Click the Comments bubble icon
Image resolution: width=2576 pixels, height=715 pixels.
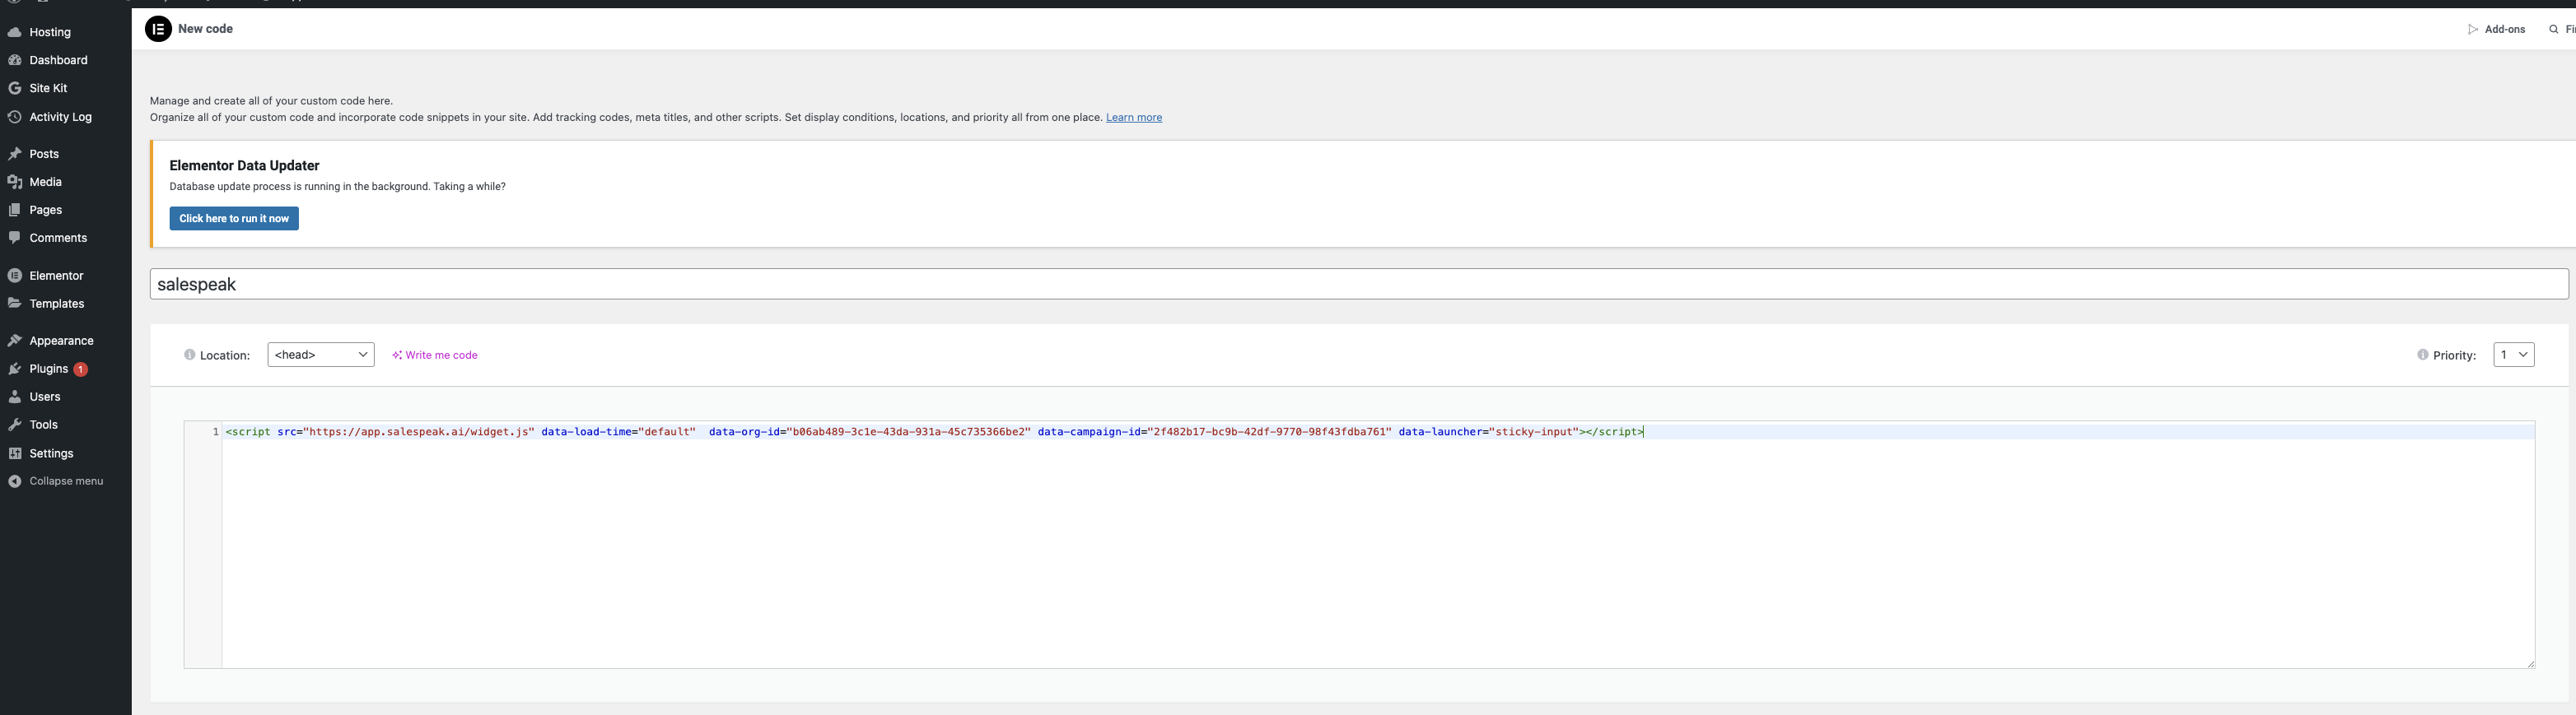(x=15, y=238)
